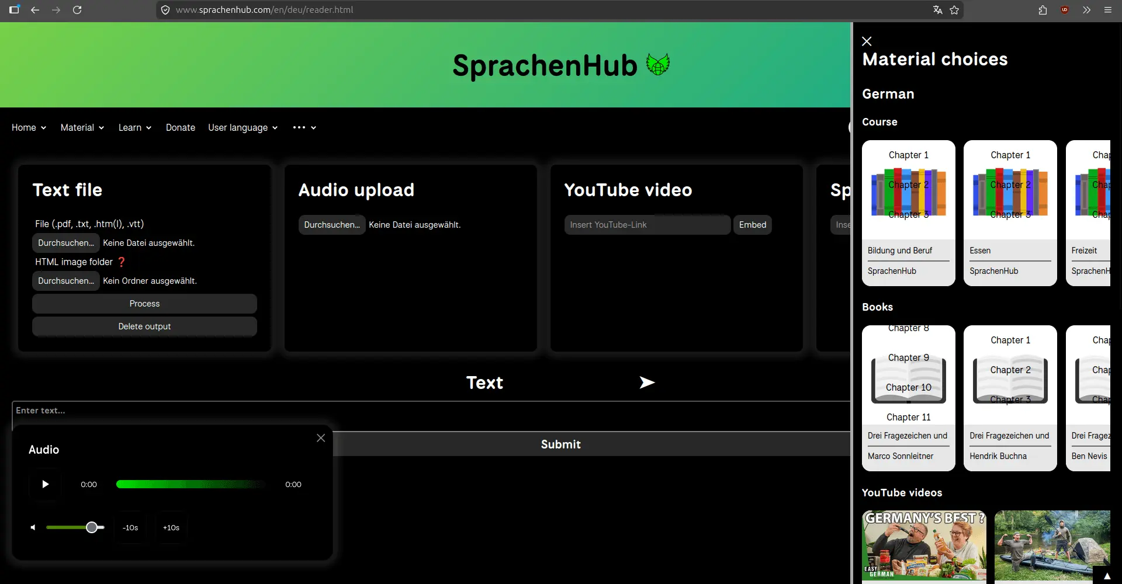Expand the Material menu
The width and height of the screenshot is (1122, 584).
click(82, 127)
